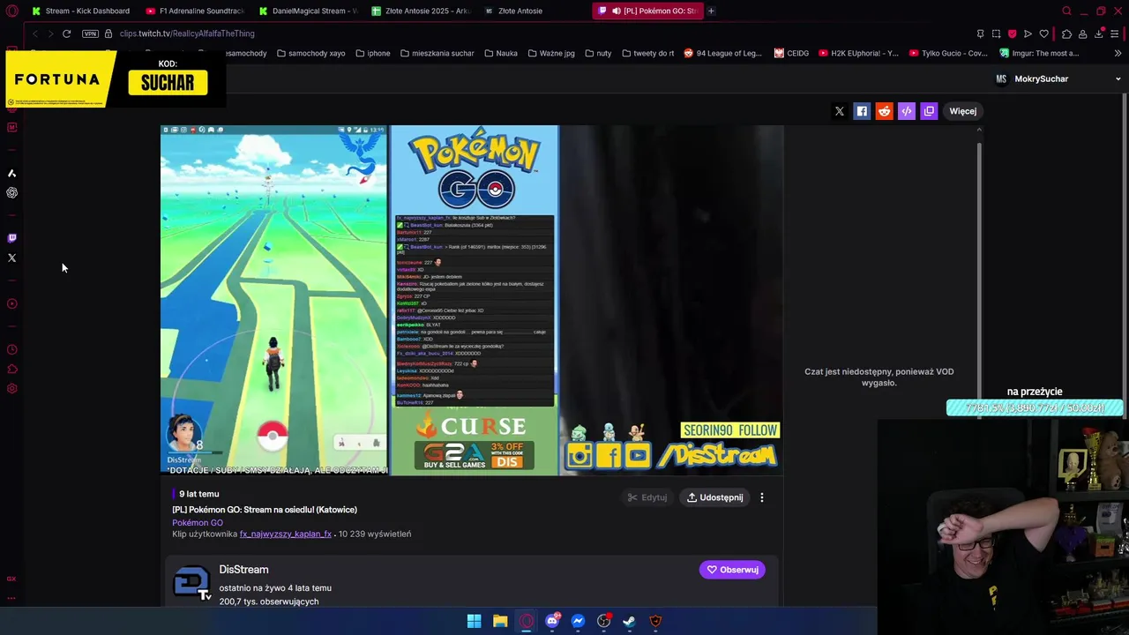Open the samochody xayo bookmark folder
1129x635 pixels.
[x=310, y=53]
